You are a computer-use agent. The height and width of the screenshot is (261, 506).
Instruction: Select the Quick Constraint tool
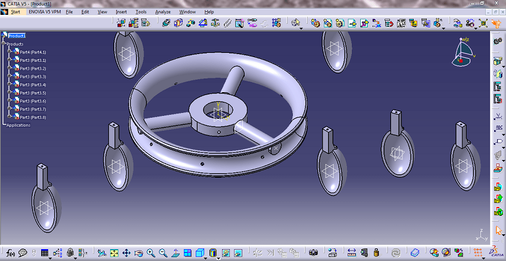[239, 23]
